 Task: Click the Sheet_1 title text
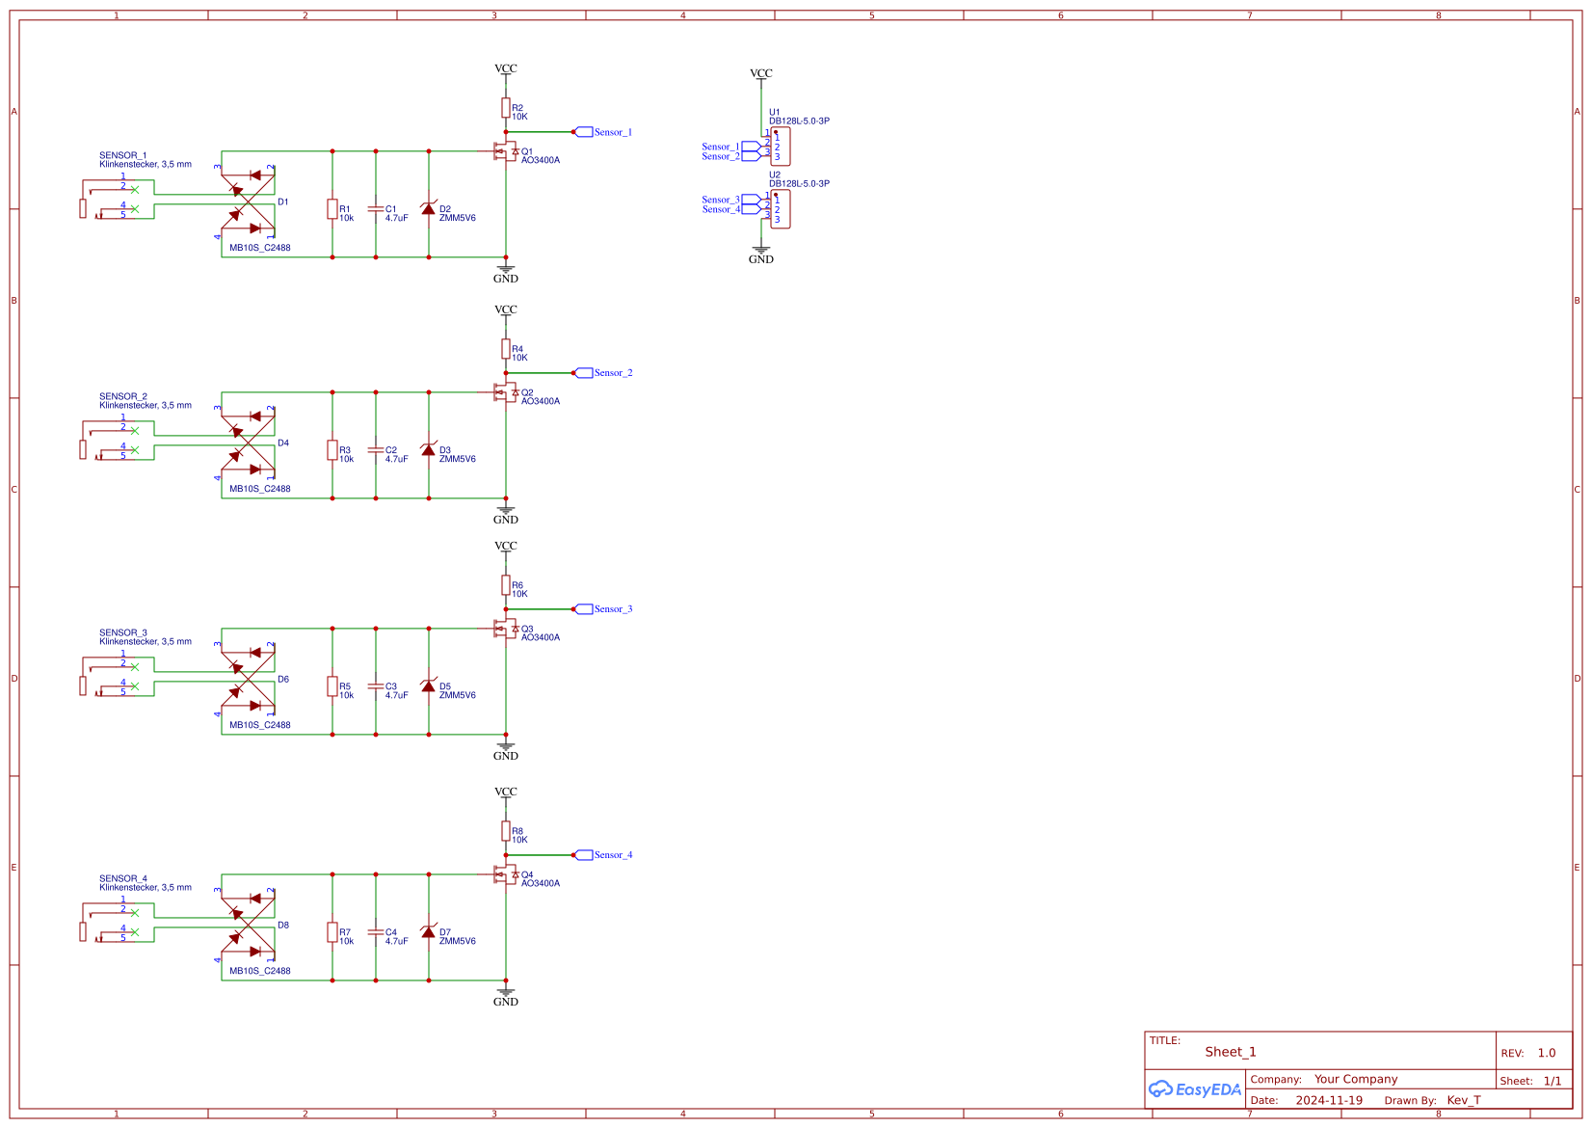pos(1230,1052)
